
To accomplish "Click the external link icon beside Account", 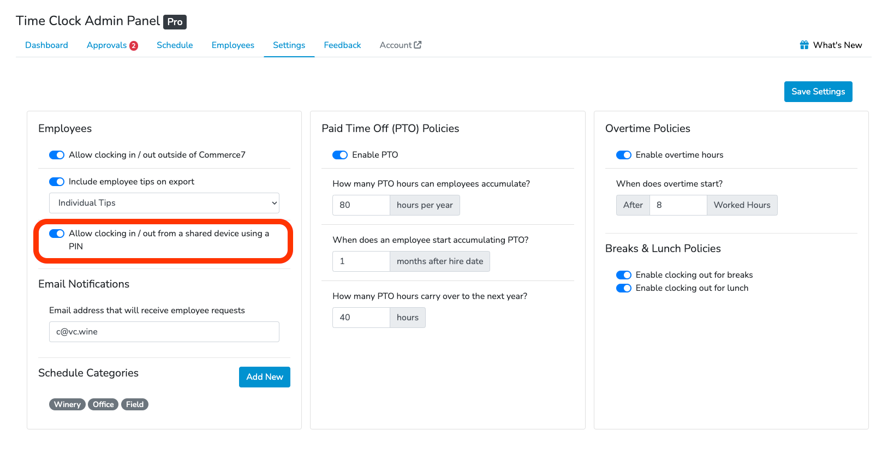I will point(418,45).
